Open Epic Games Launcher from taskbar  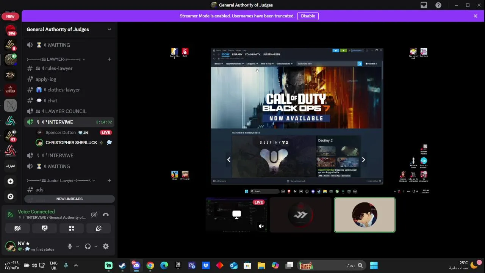pyautogui.click(x=178, y=265)
